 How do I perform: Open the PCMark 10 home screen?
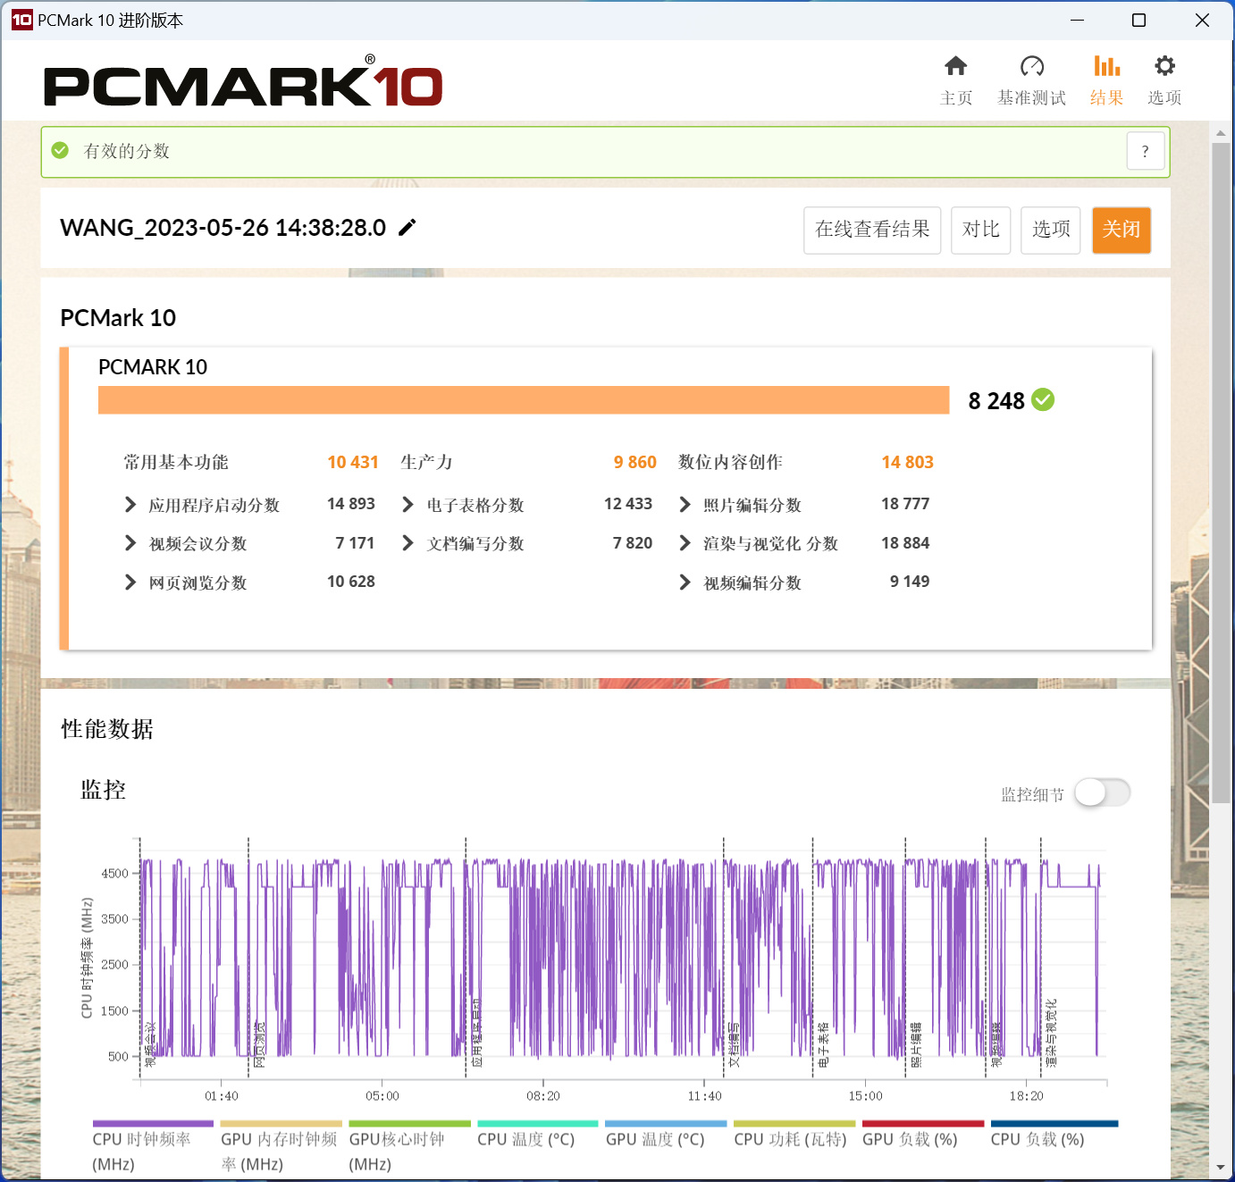pyautogui.click(x=956, y=79)
